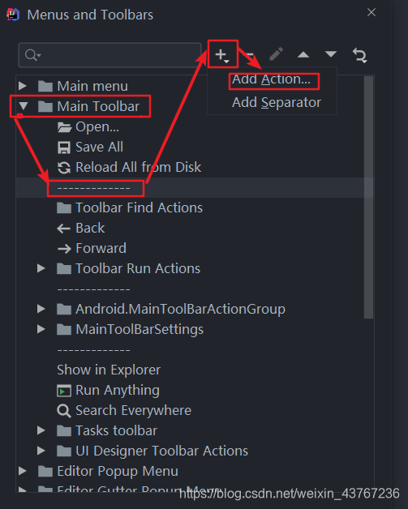Click the restore defaults revert icon
The image size is (408, 509).
pos(360,55)
